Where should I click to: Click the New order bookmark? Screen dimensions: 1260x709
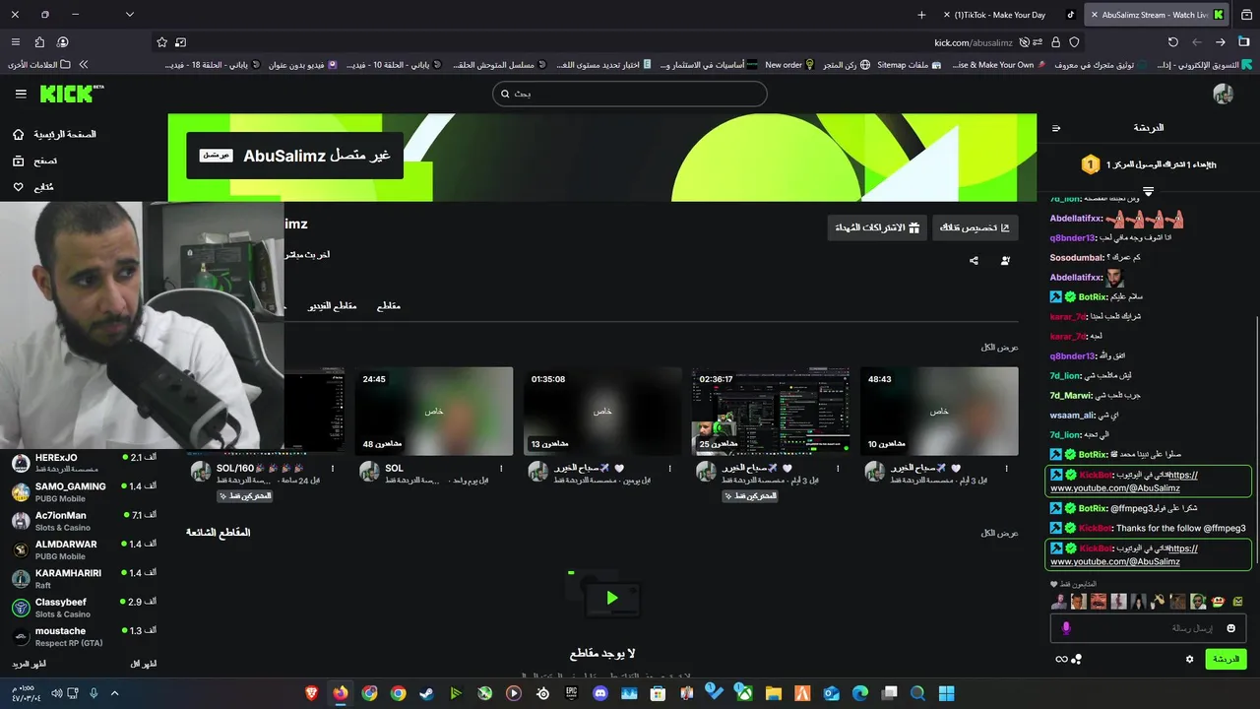point(789,64)
